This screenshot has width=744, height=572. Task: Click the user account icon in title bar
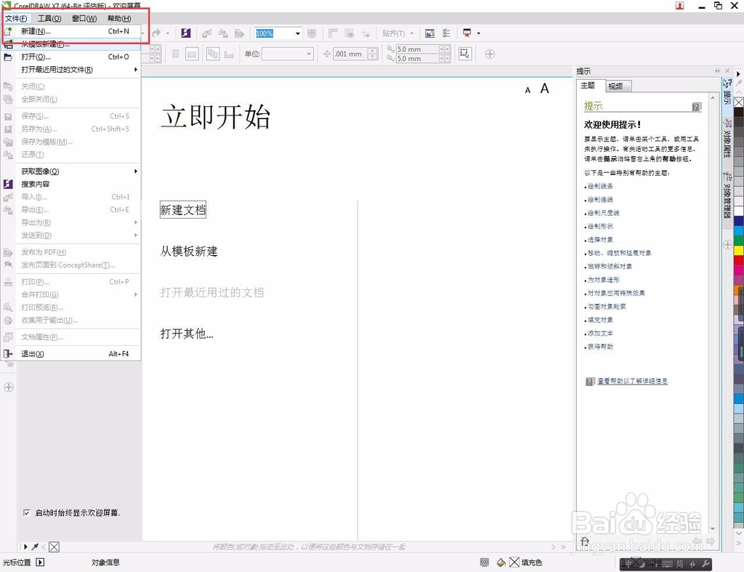(680, 6)
